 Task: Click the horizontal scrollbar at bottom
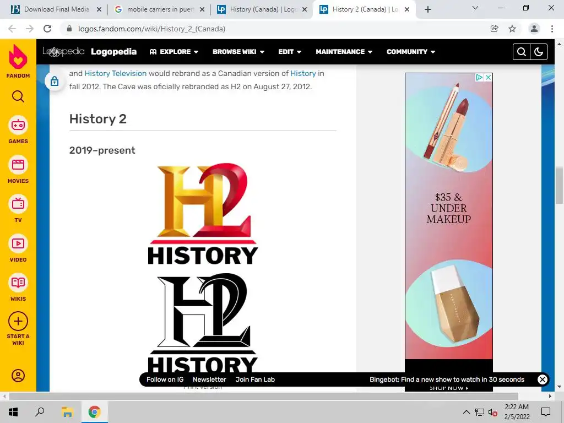point(264,397)
